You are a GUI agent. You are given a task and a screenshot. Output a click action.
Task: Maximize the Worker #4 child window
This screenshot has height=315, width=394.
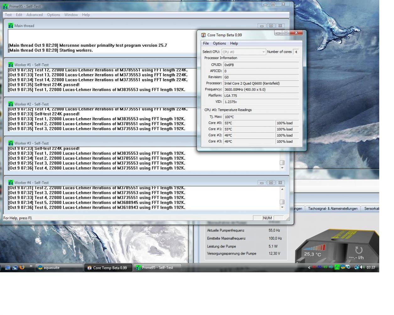click(x=271, y=182)
